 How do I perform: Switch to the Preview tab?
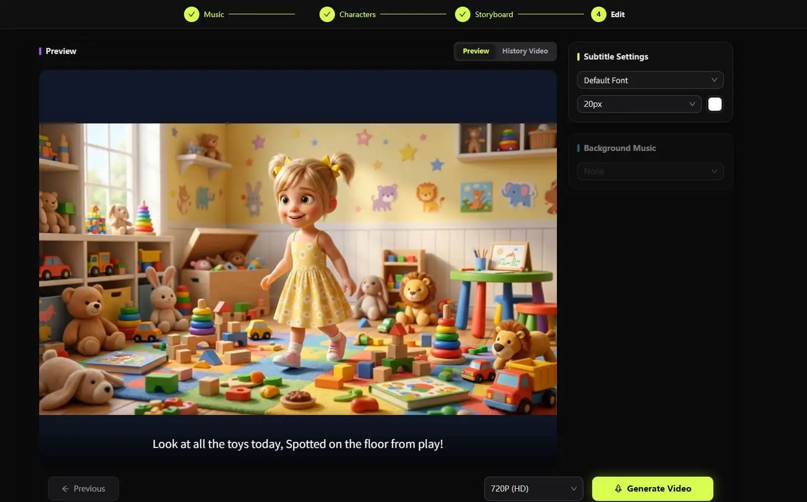click(476, 51)
